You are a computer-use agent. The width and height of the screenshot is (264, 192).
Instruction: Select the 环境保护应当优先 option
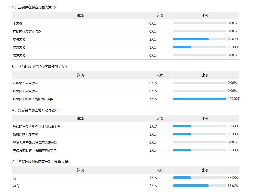(x=25, y=91)
